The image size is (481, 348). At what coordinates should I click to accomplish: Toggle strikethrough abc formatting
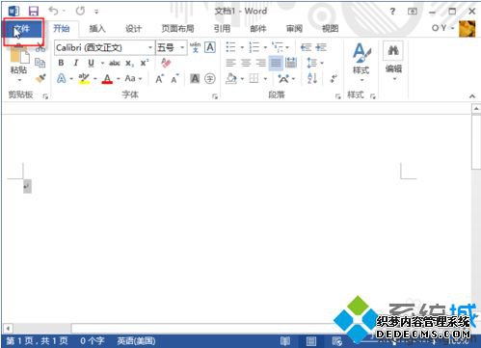[115, 63]
